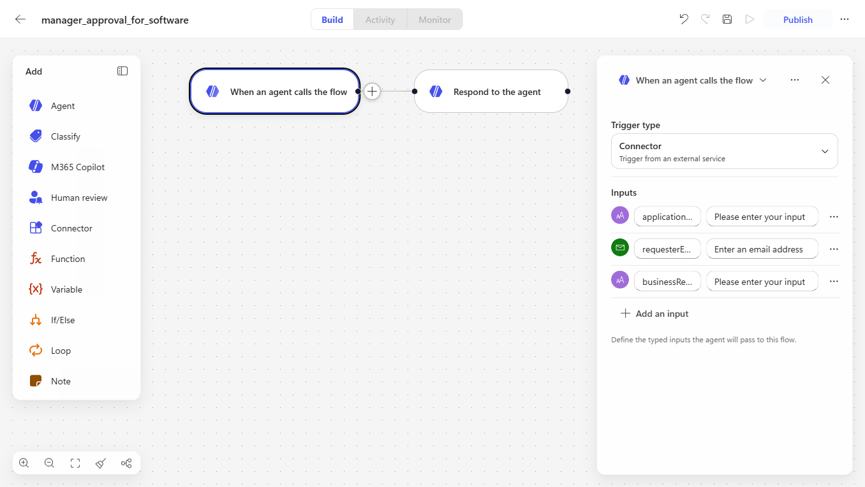The height and width of the screenshot is (487, 865).
Task: Open options for the requesterE input row
Action: tap(834, 249)
